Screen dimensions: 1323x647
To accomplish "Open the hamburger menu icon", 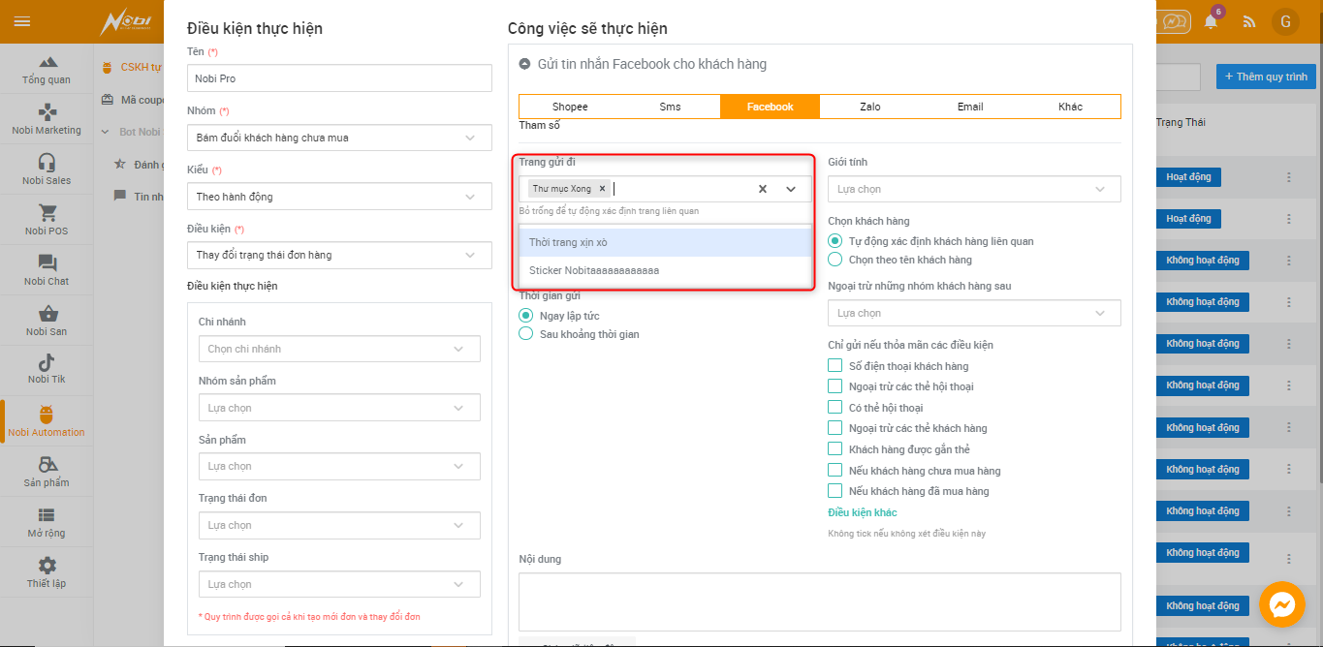I will pyautogui.click(x=22, y=21).
